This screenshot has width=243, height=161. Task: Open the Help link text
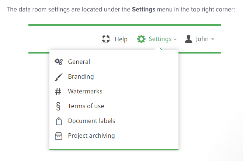point(121,39)
